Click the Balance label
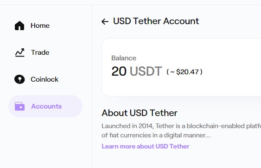The height and width of the screenshot is (168, 261). pyautogui.click(x=124, y=58)
